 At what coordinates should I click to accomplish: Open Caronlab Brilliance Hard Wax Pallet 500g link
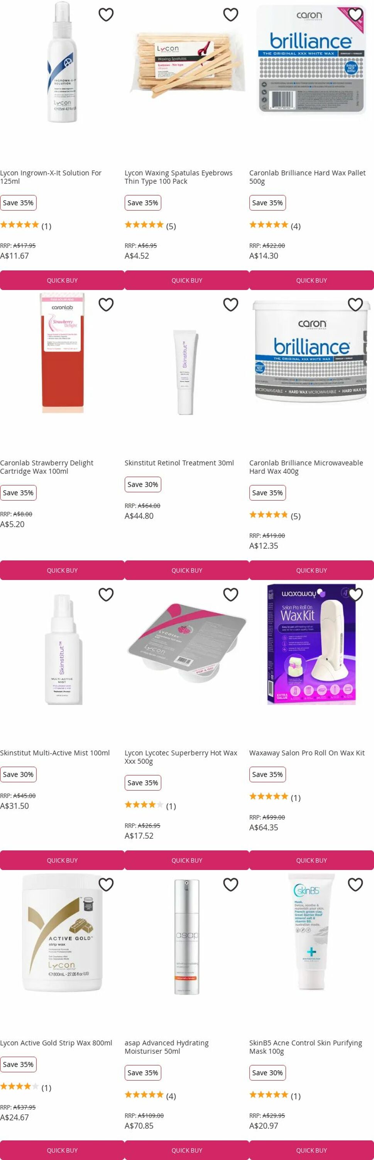(x=308, y=177)
